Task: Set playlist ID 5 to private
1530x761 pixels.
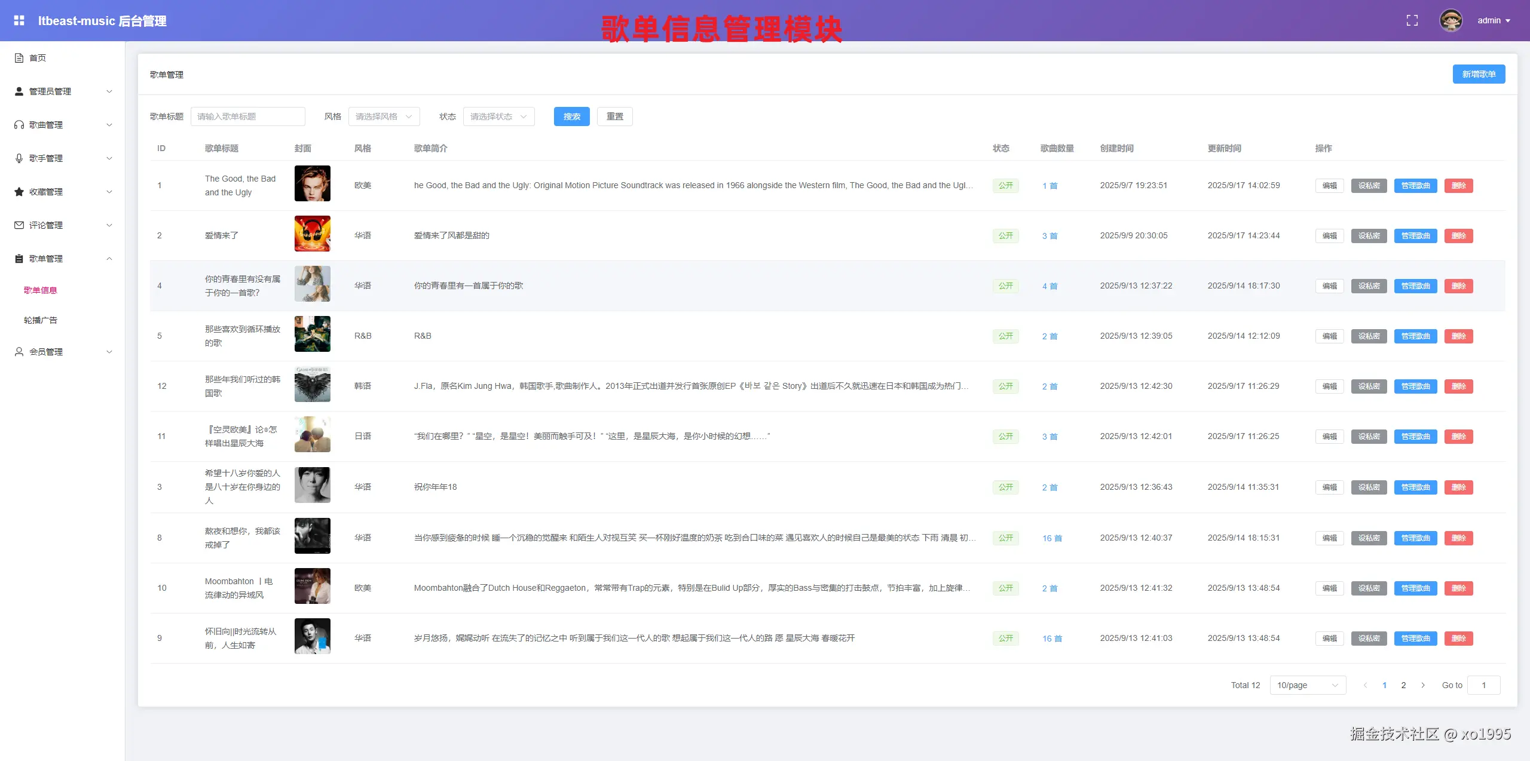Action: [x=1369, y=336]
